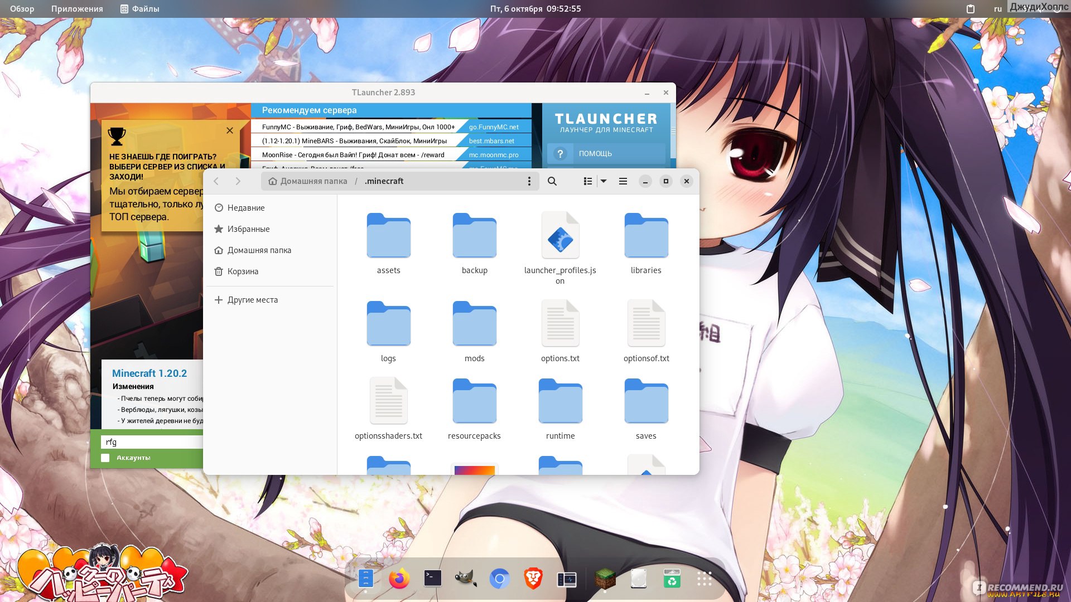Select Избранные in the Files sidebar

pos(270,229)
